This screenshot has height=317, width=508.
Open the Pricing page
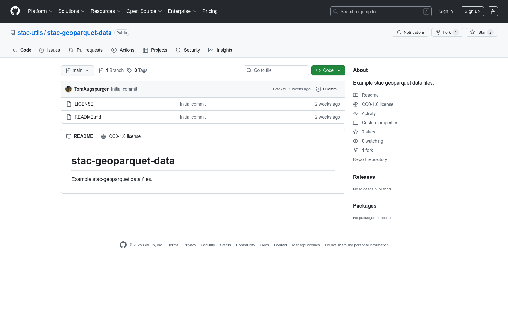click(210, 11)
